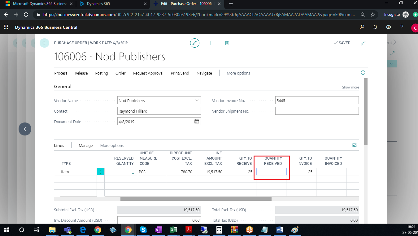
Task: Click the Contact field
Action: [159, 111]
